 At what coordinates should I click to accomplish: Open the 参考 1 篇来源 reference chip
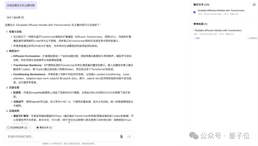pyautogui.click(x=15, y=17)
